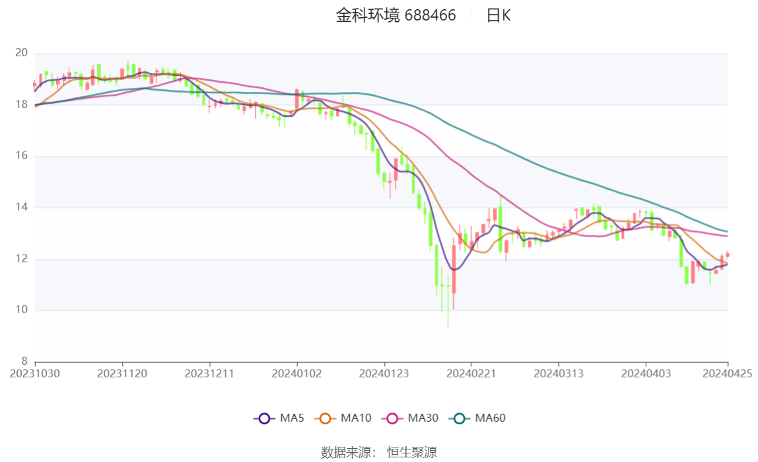Toggle the MA60 teal legend circle

click(460, 418)
